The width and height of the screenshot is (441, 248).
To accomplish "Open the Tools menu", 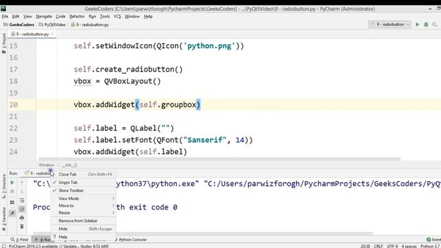I will pyautogui.click(x=105, y=17).
